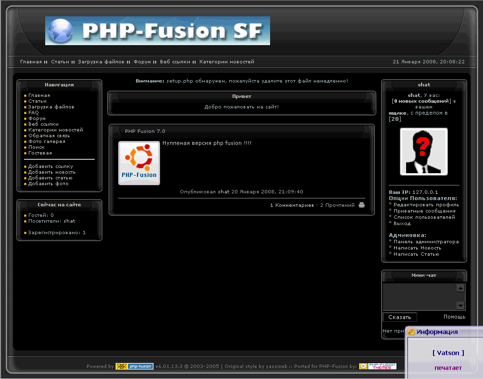Click shat's question mark avatar image

423,152
